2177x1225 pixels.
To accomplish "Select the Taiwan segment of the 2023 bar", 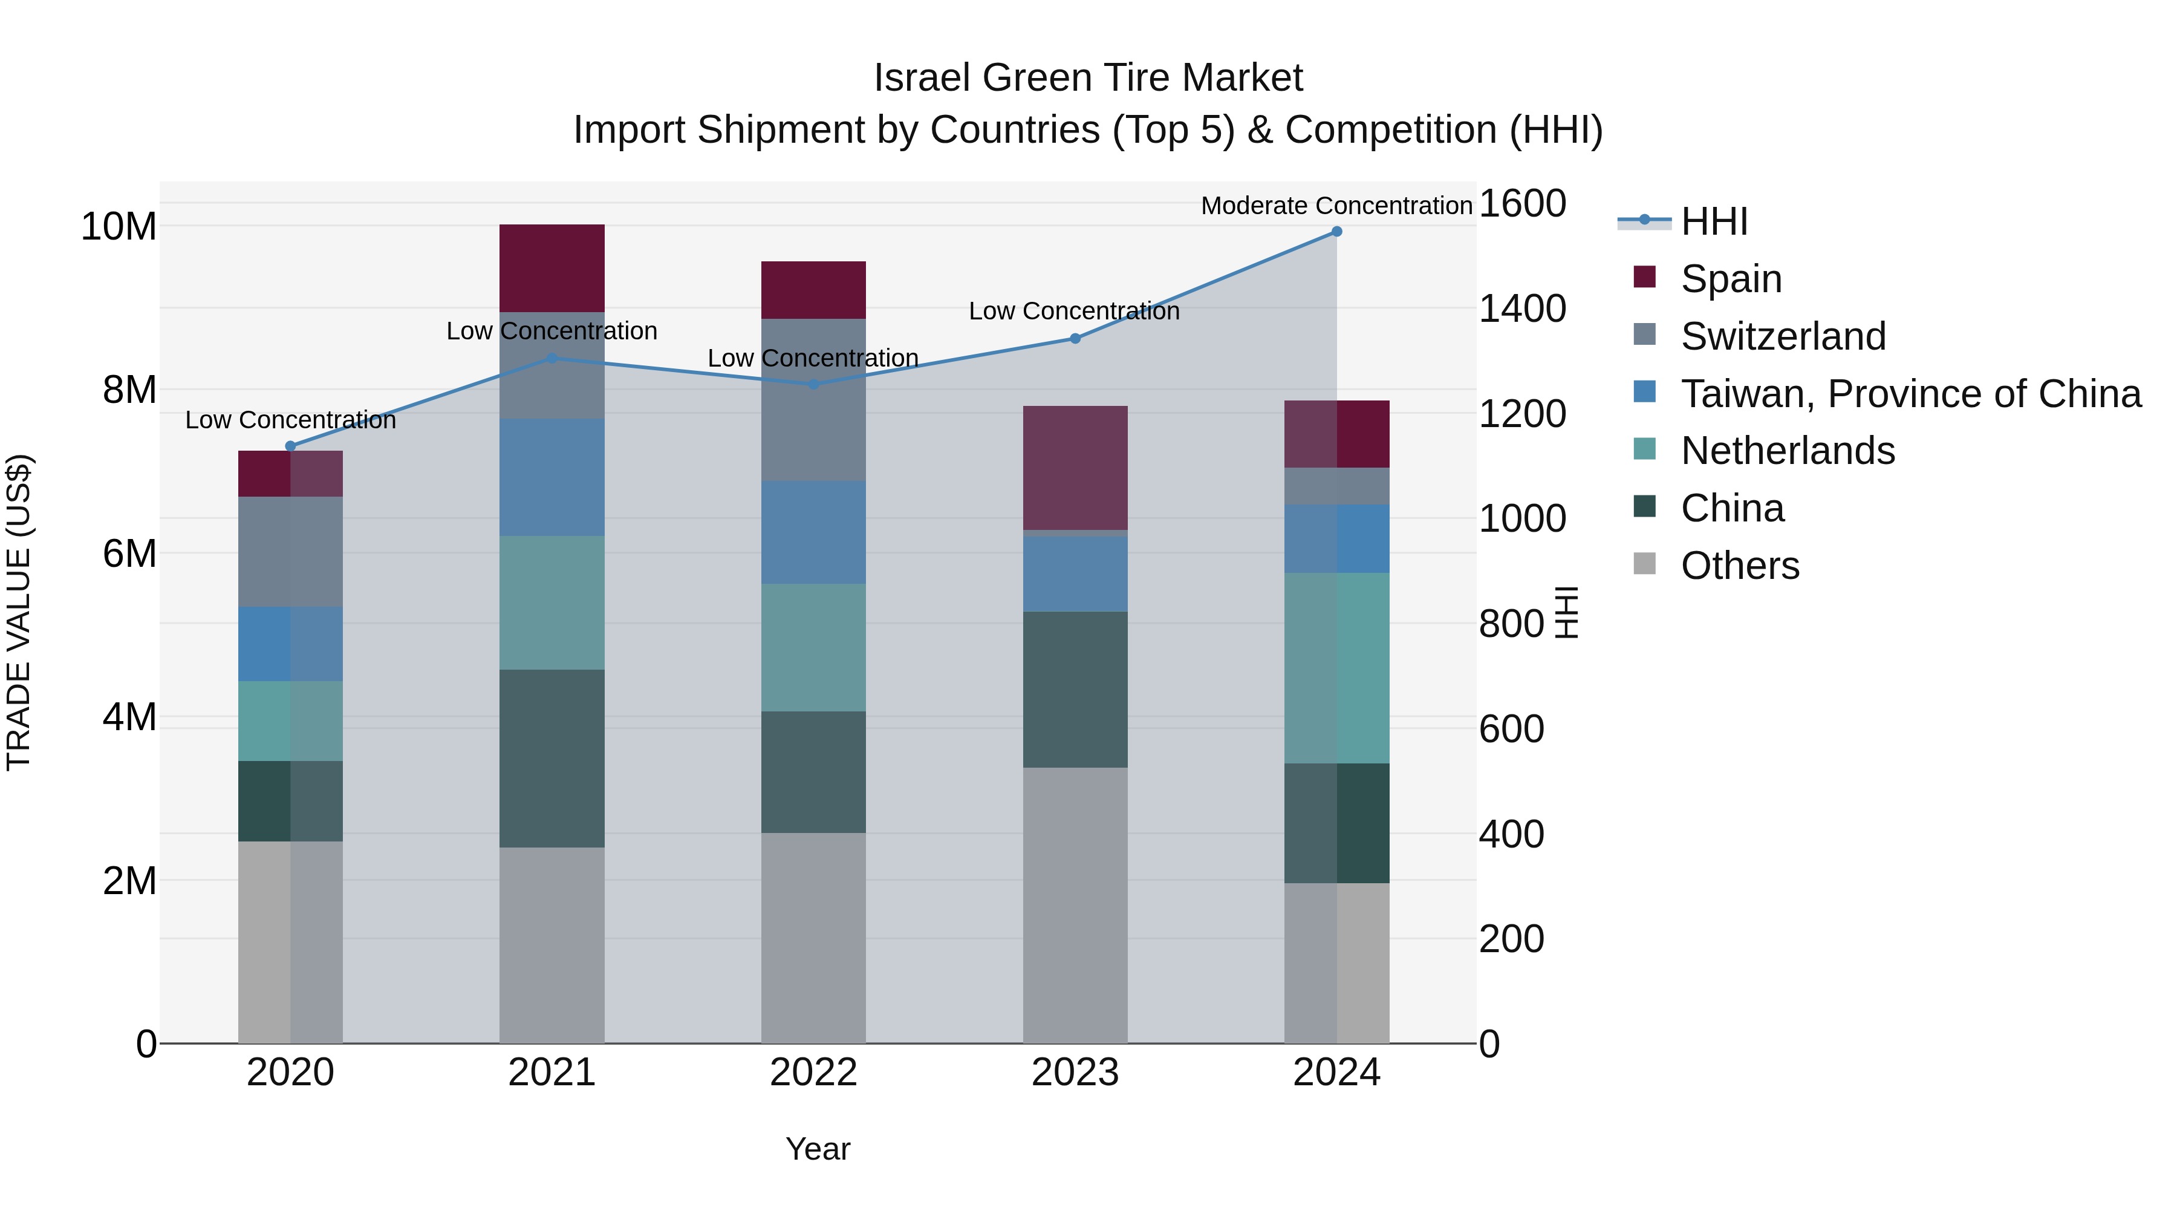I will 1075,574.
